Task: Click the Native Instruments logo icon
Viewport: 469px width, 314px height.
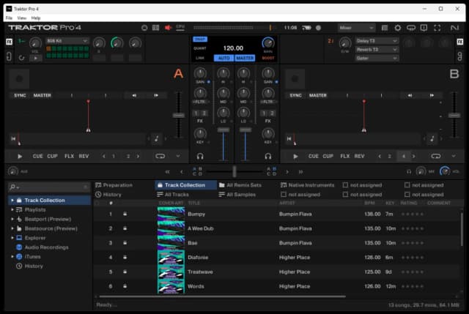Action: (454, 28)
